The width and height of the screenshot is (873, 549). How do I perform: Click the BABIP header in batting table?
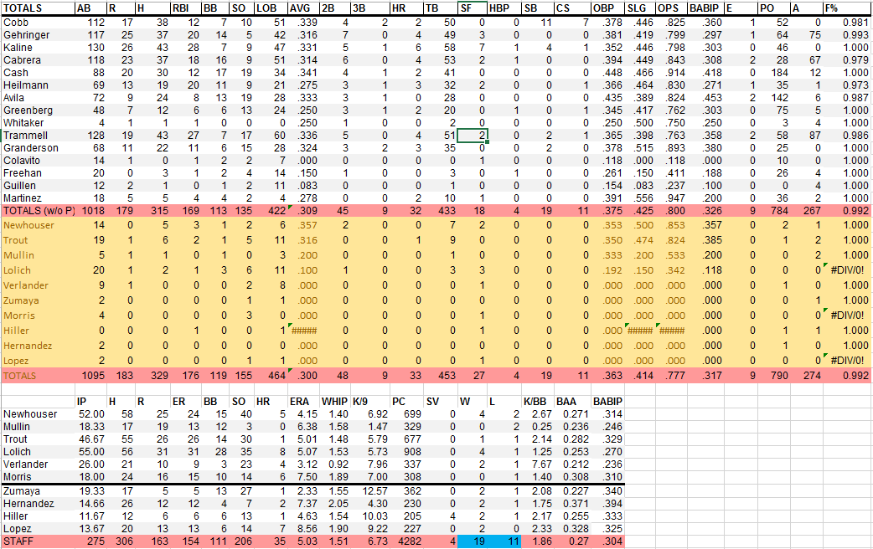(705, 8)
